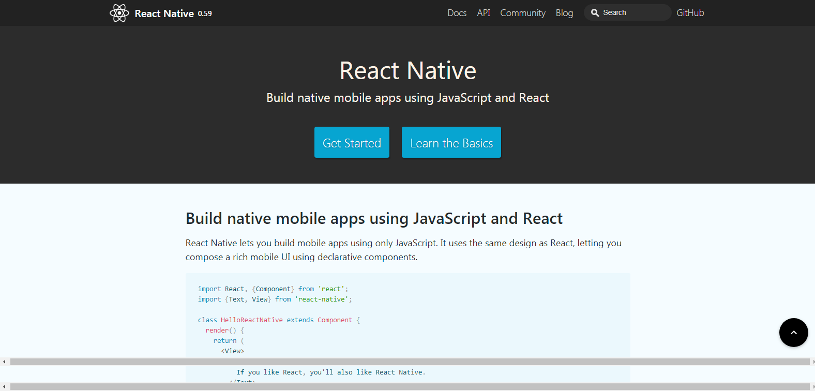Click the upper horizontal scrollbar track
Viewport: 815px width, 391px height.
pos(410,362)
